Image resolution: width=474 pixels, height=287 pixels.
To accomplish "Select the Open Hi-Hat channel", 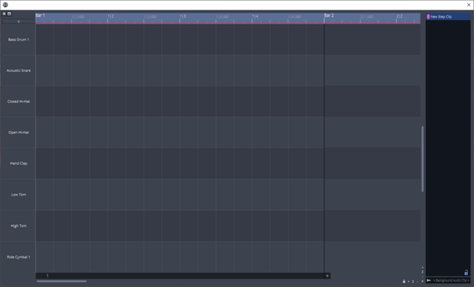I will pos(19,132).
